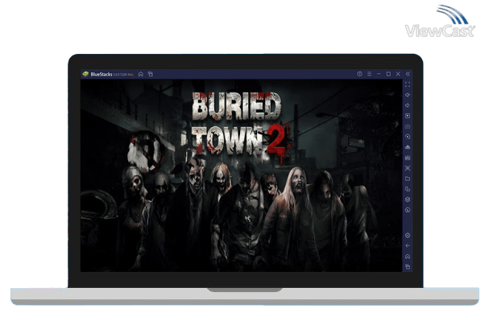Image resolution: width=485 pixels, height=333 pixels.
Task: Go back using sidebar arrow
Action: point(408,246)
